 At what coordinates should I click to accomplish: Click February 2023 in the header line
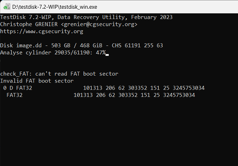[x=152, y=17]
